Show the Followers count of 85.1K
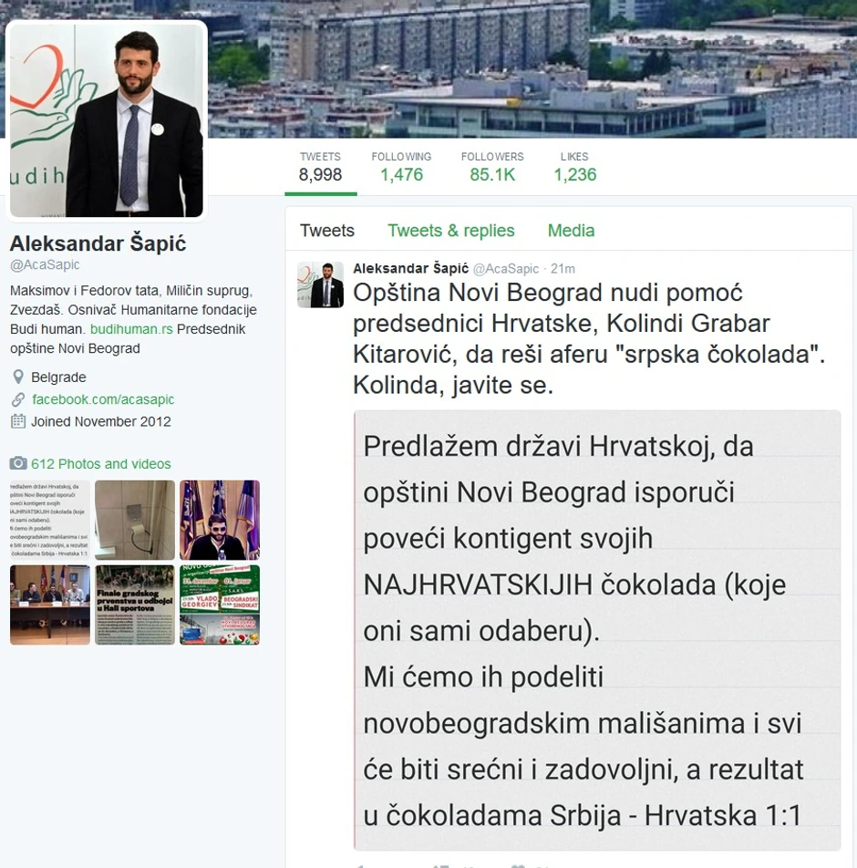Image resolution: width=857 pixels, height=868 pixels. [492, 167]
